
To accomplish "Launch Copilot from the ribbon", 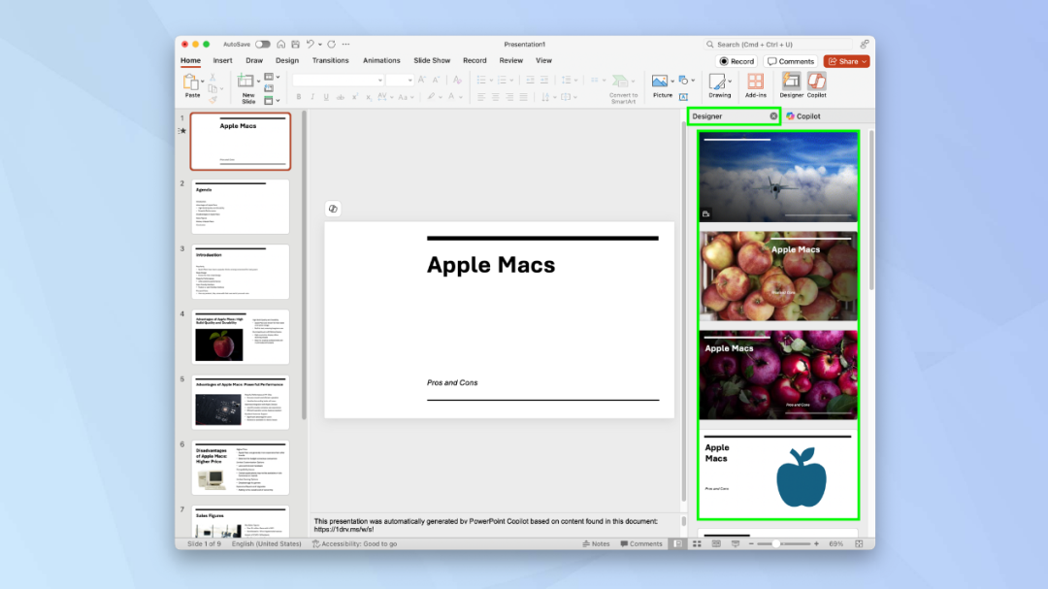I will [817, 85].
